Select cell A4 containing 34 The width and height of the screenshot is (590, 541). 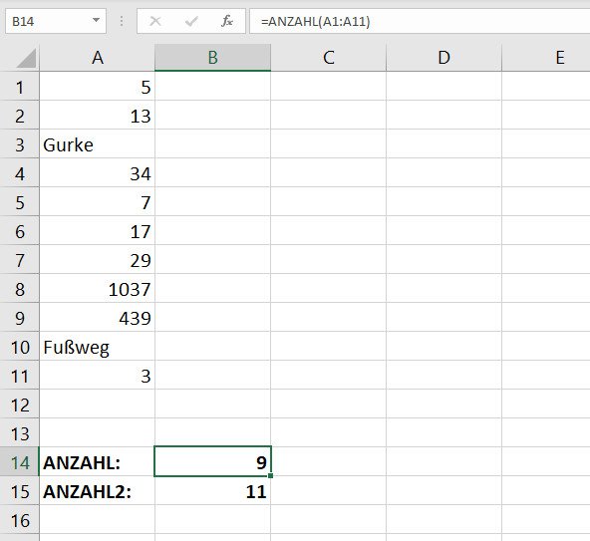tap(97, 173)
